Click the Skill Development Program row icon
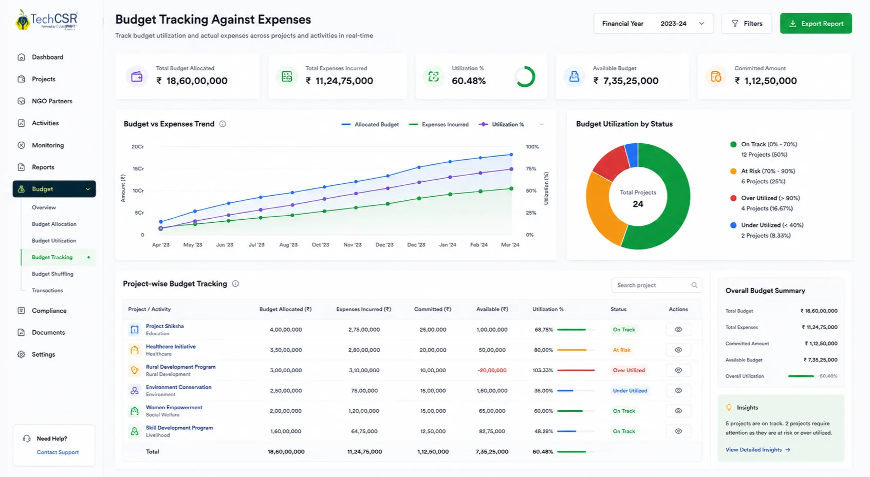The image size is (870, 477). [x=135, y=431]
